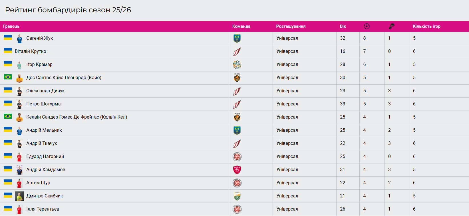This screenshot has width=469, height=216.
Task: Click the Ukraine flag beside Петро Шотурма
Action: (8, 103)
